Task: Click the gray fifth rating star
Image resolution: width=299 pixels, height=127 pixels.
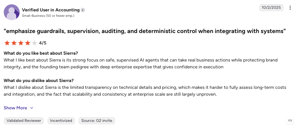Action: [x=35, y=43]
